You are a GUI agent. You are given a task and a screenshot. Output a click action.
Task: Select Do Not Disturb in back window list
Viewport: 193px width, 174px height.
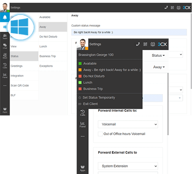53,37
